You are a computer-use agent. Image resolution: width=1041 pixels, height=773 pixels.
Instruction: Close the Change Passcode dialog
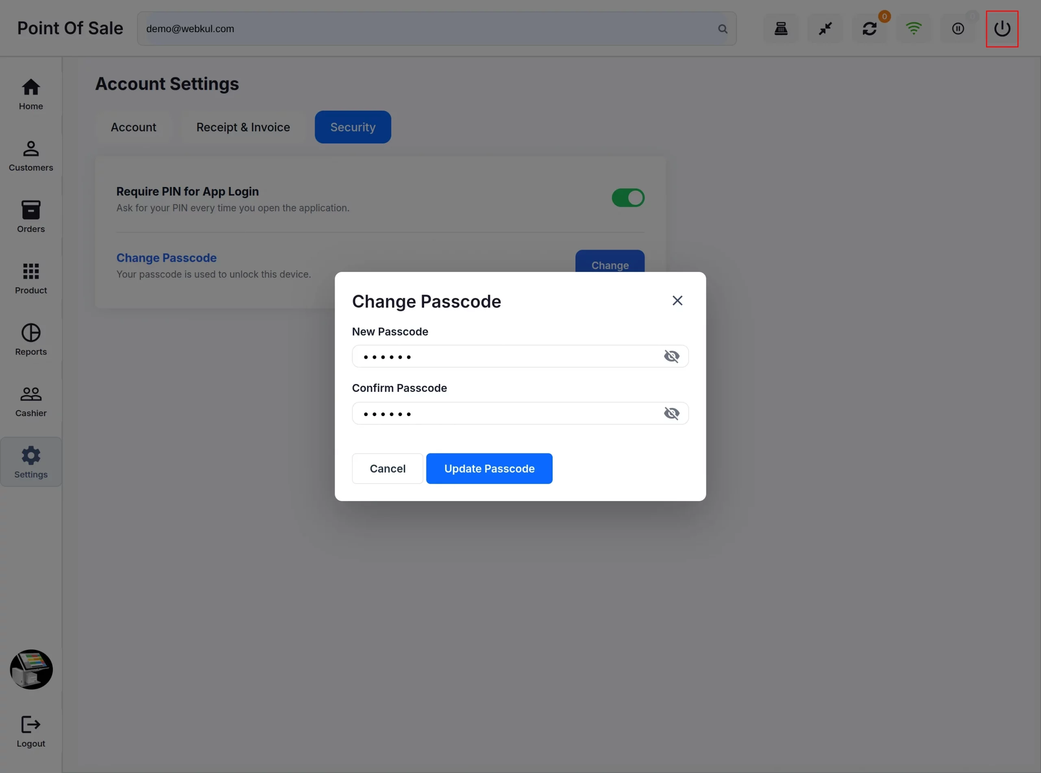(677, 300)
